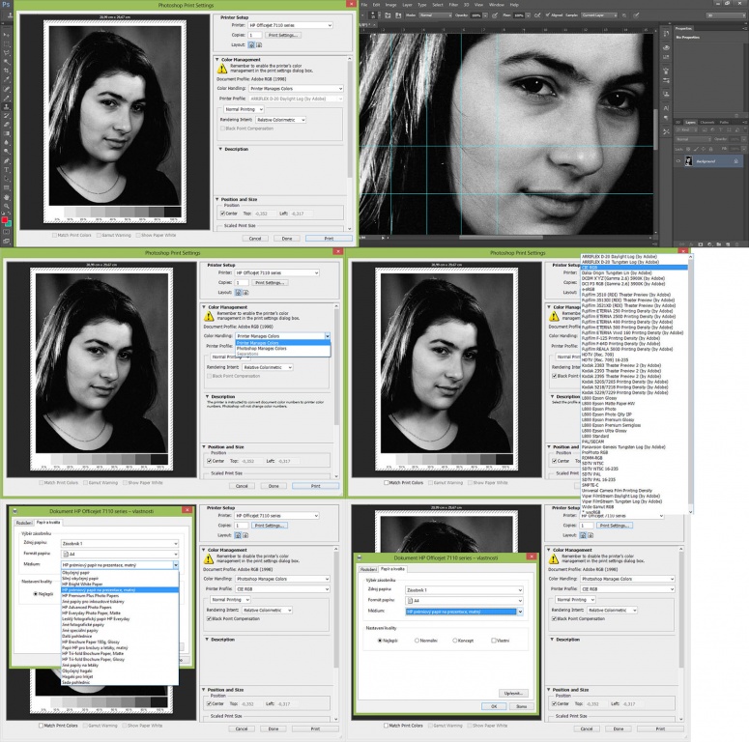Toggle ignore adjustment layers icon after Sample dropdown
Screen dimensions: 749x742
point(624,15)
